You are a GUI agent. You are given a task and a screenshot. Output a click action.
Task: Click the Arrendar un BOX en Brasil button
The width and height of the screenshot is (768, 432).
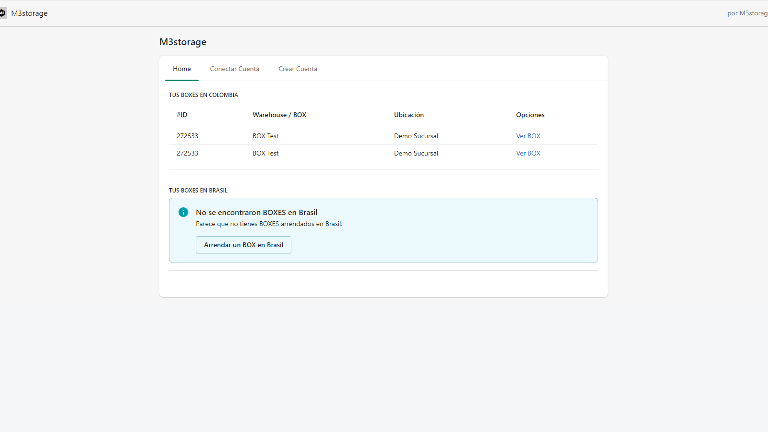point(243,245)
